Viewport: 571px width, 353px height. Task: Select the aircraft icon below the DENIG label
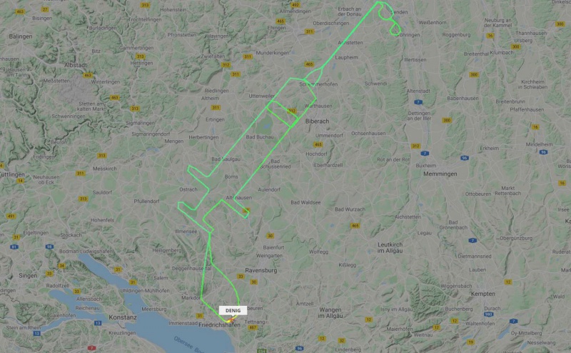231,320
